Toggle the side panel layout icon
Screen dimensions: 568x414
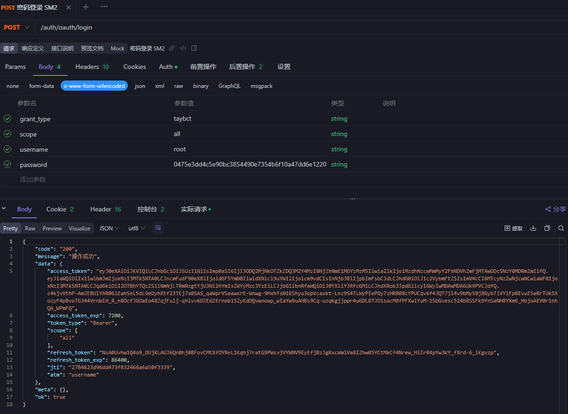coord(194,48)
